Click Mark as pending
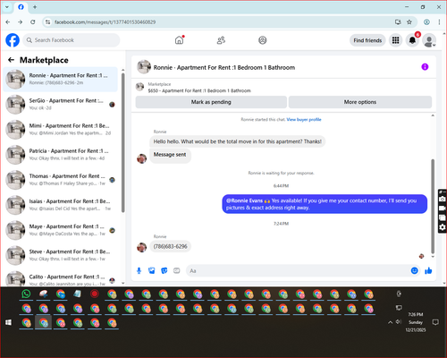 coord(211,102)
